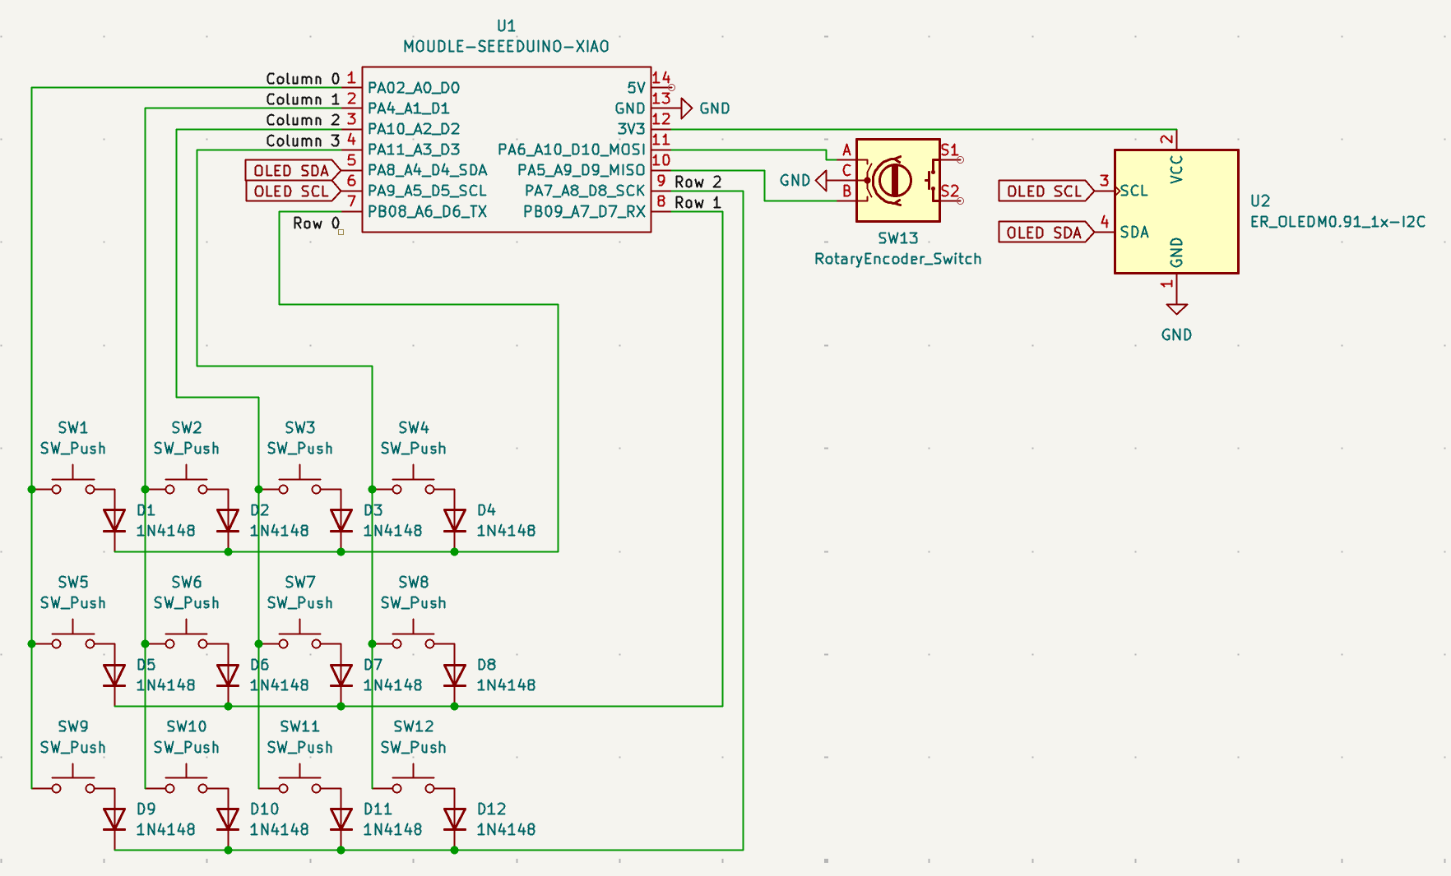Click the PB08_A6_D6_TX pin name
The width and height of the screenshot is (1451, 876).
point(428,212)
